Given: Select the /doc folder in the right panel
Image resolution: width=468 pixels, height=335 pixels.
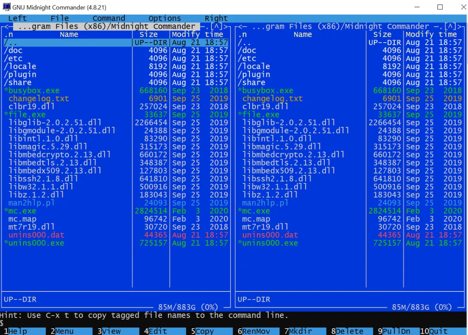Looking at the screenshot, I should click(350, 51).
